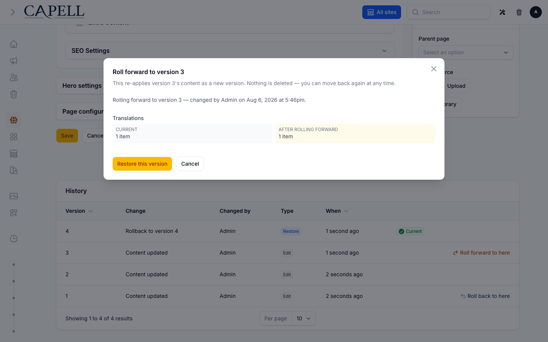548x342 pixels.
Task: Click the AFTER ROLLING FORWARD 1 item box
Action: click(x=355, y=133)
